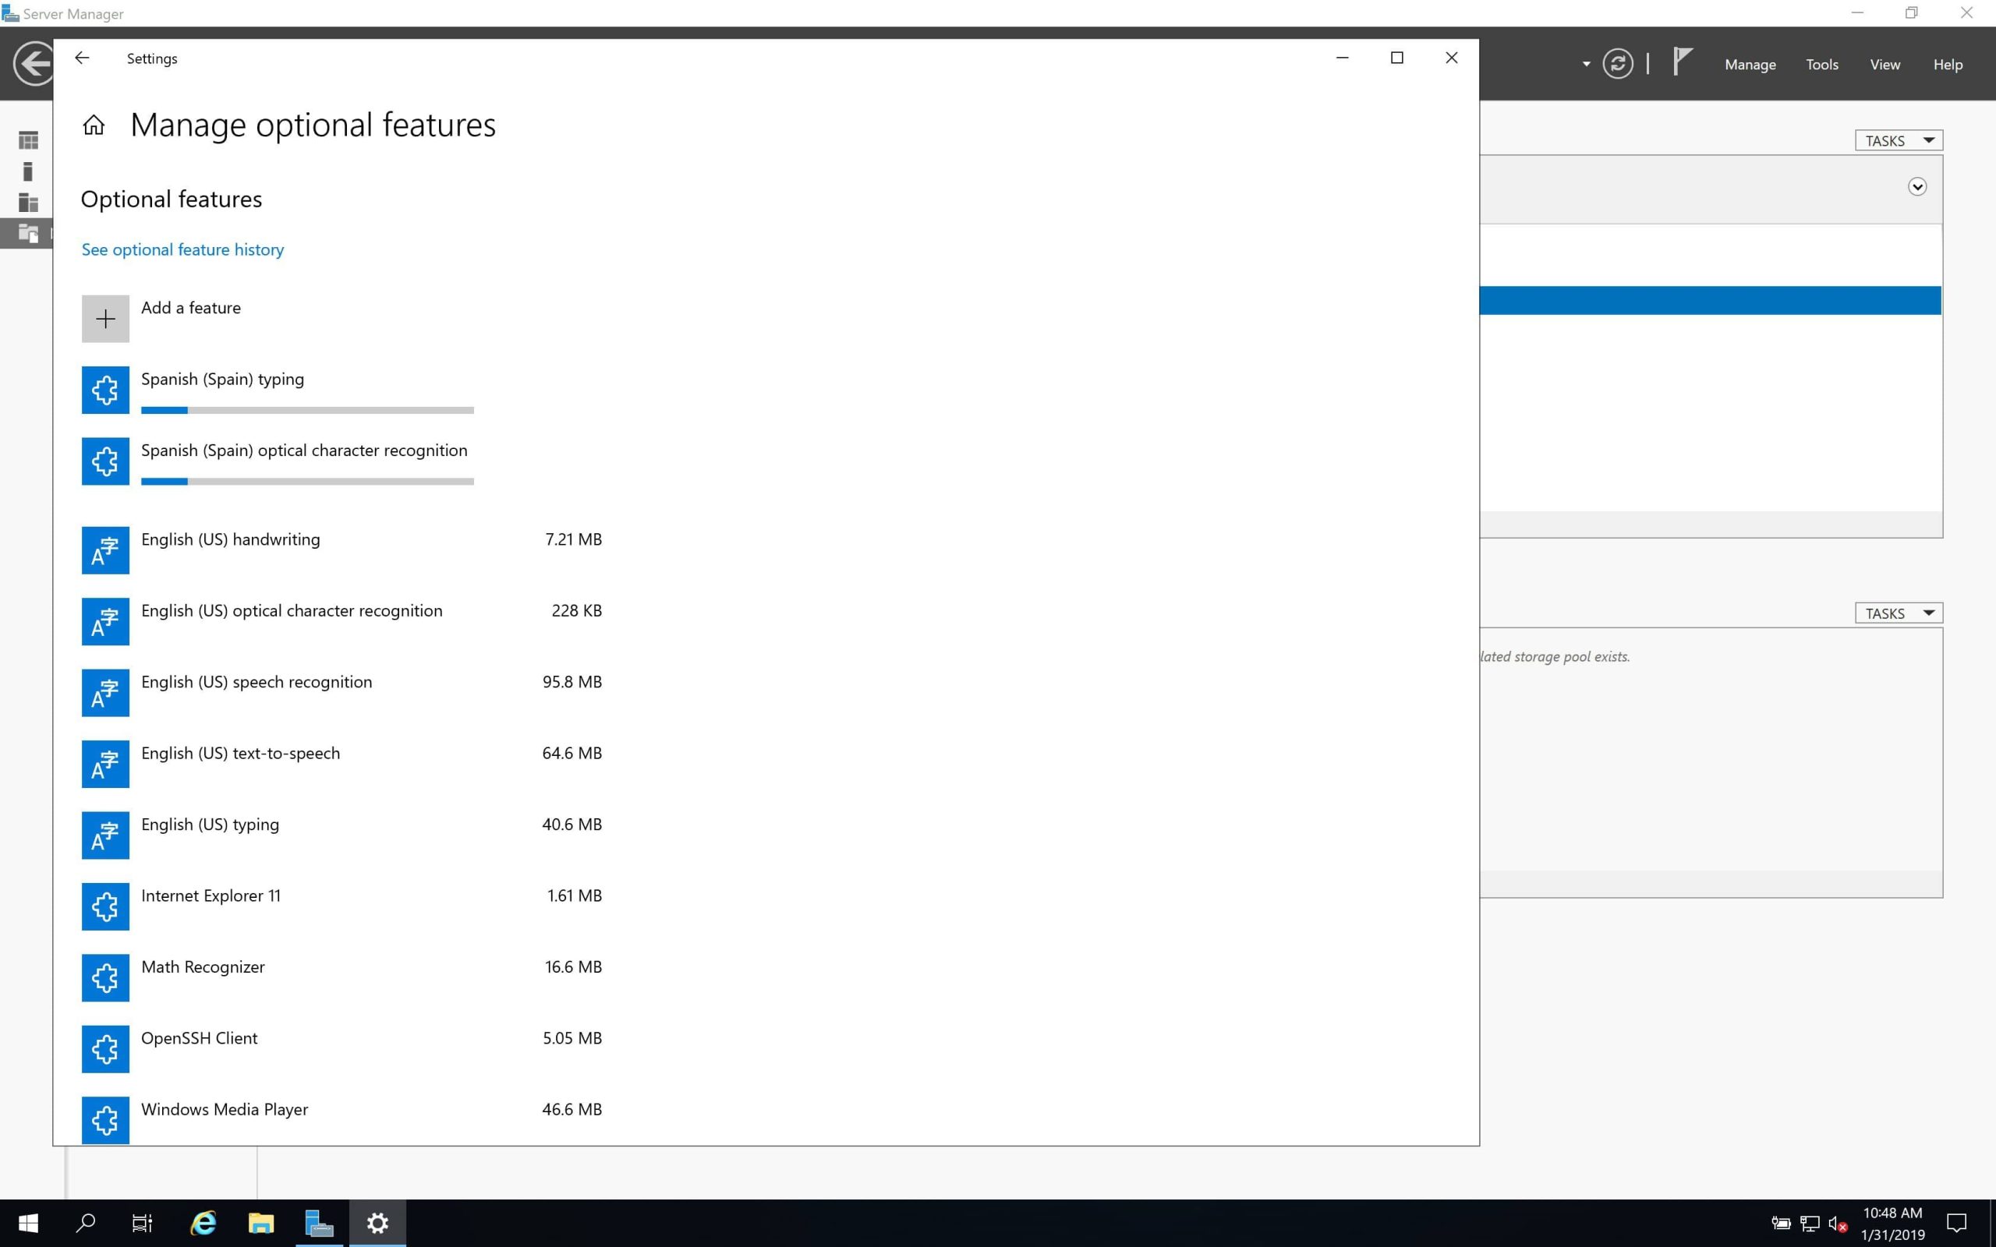The width and height of the screenshot is (1996, 1247).
Task: Expand the lower TASKS dropdown
Action: [1899, 613]
